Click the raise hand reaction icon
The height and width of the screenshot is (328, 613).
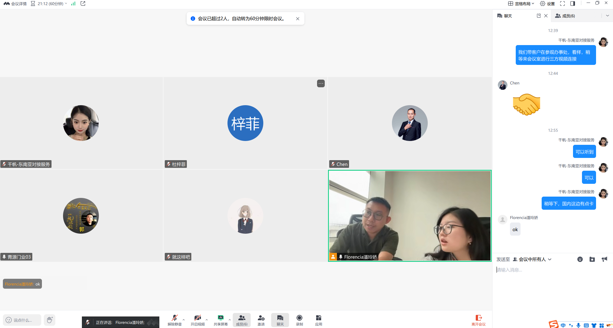(x=50, y=320)
